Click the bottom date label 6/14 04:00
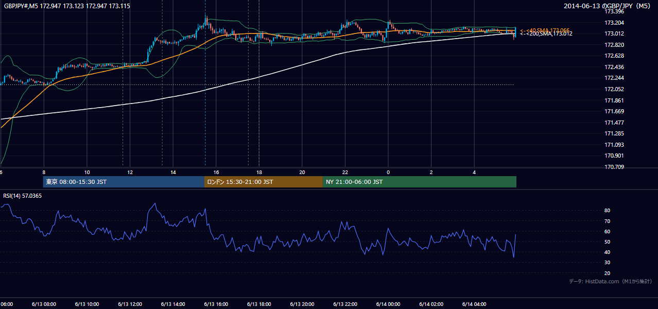 [474, 304]
